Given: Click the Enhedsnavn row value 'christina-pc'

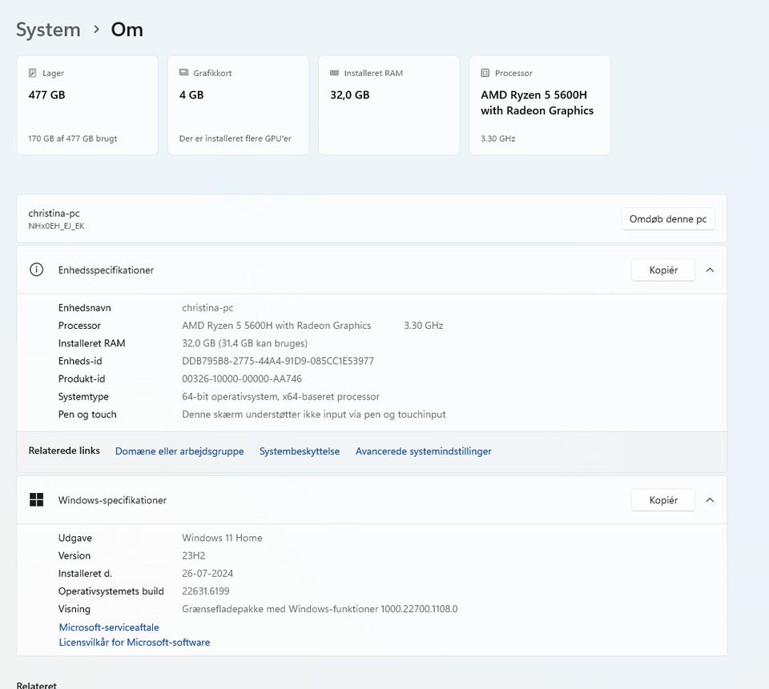Looking at the screenshot, I should click(207, 308).
